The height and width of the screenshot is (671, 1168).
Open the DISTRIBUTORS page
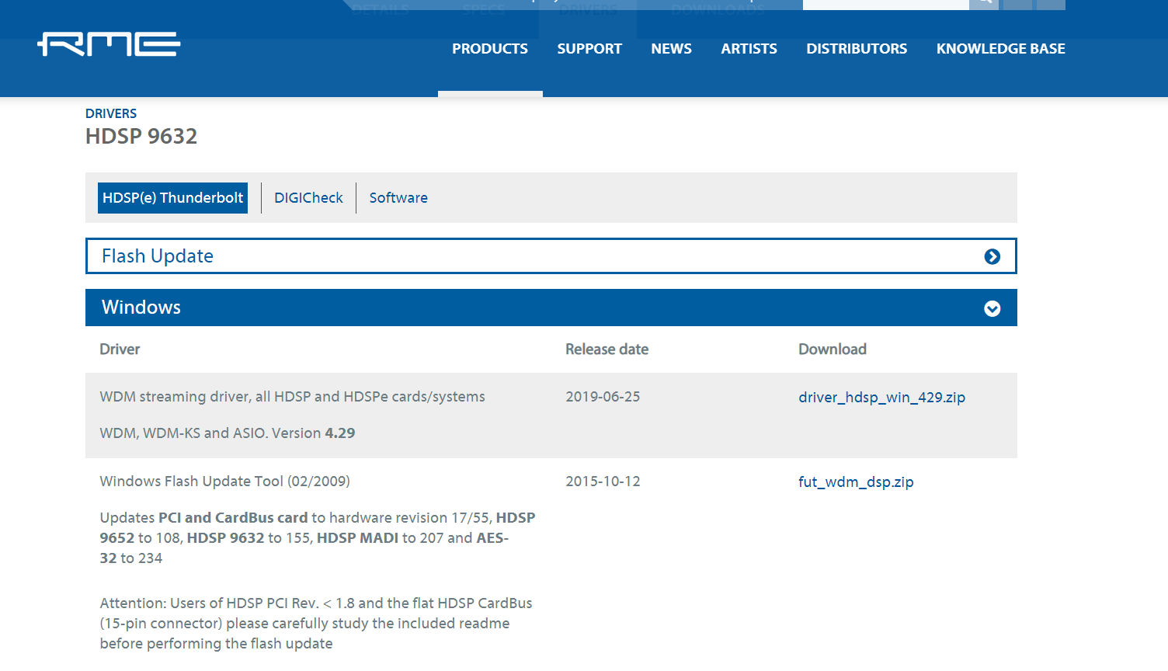coord(857,49)
